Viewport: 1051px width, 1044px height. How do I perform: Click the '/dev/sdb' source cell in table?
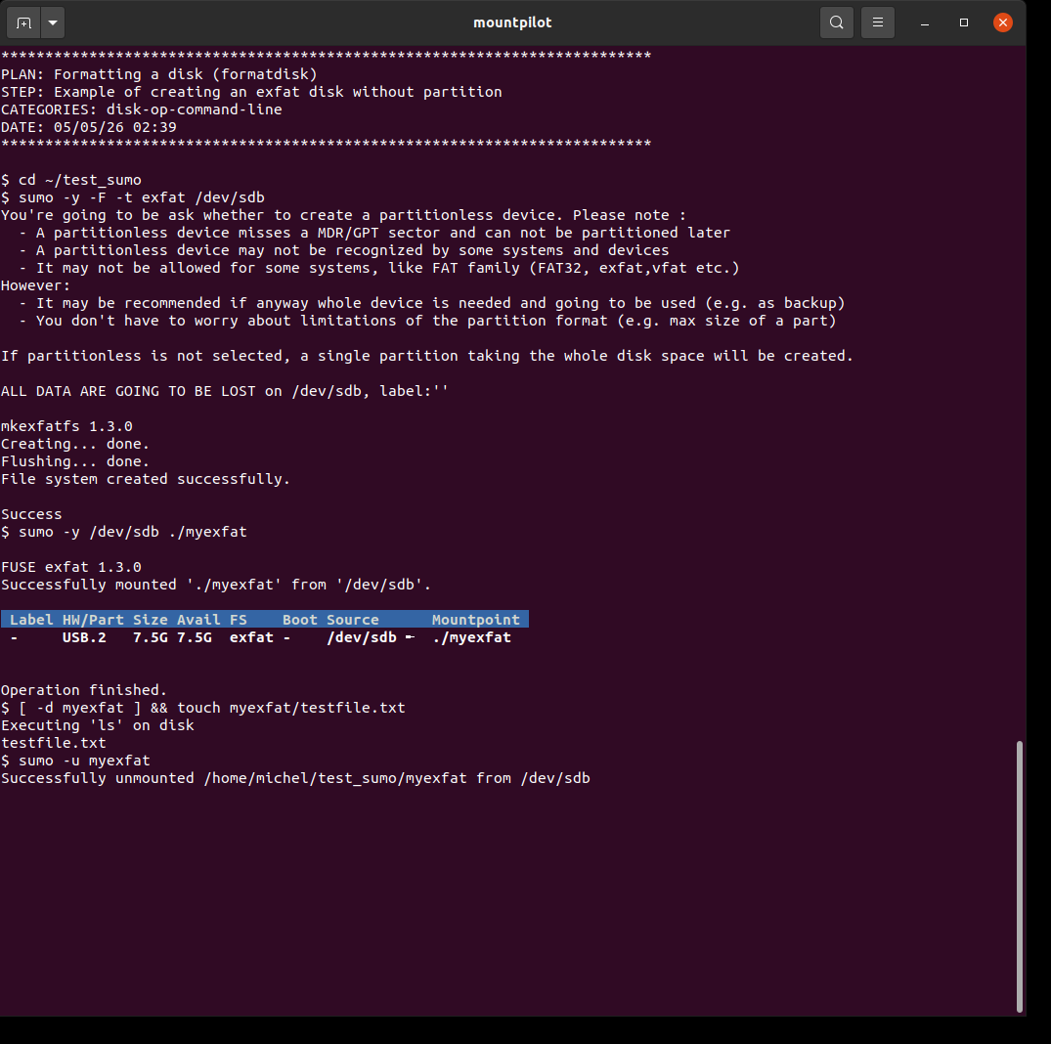(x=362, y=637)
